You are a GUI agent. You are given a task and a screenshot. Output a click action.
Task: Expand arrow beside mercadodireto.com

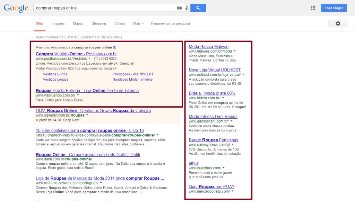(232, 191)
